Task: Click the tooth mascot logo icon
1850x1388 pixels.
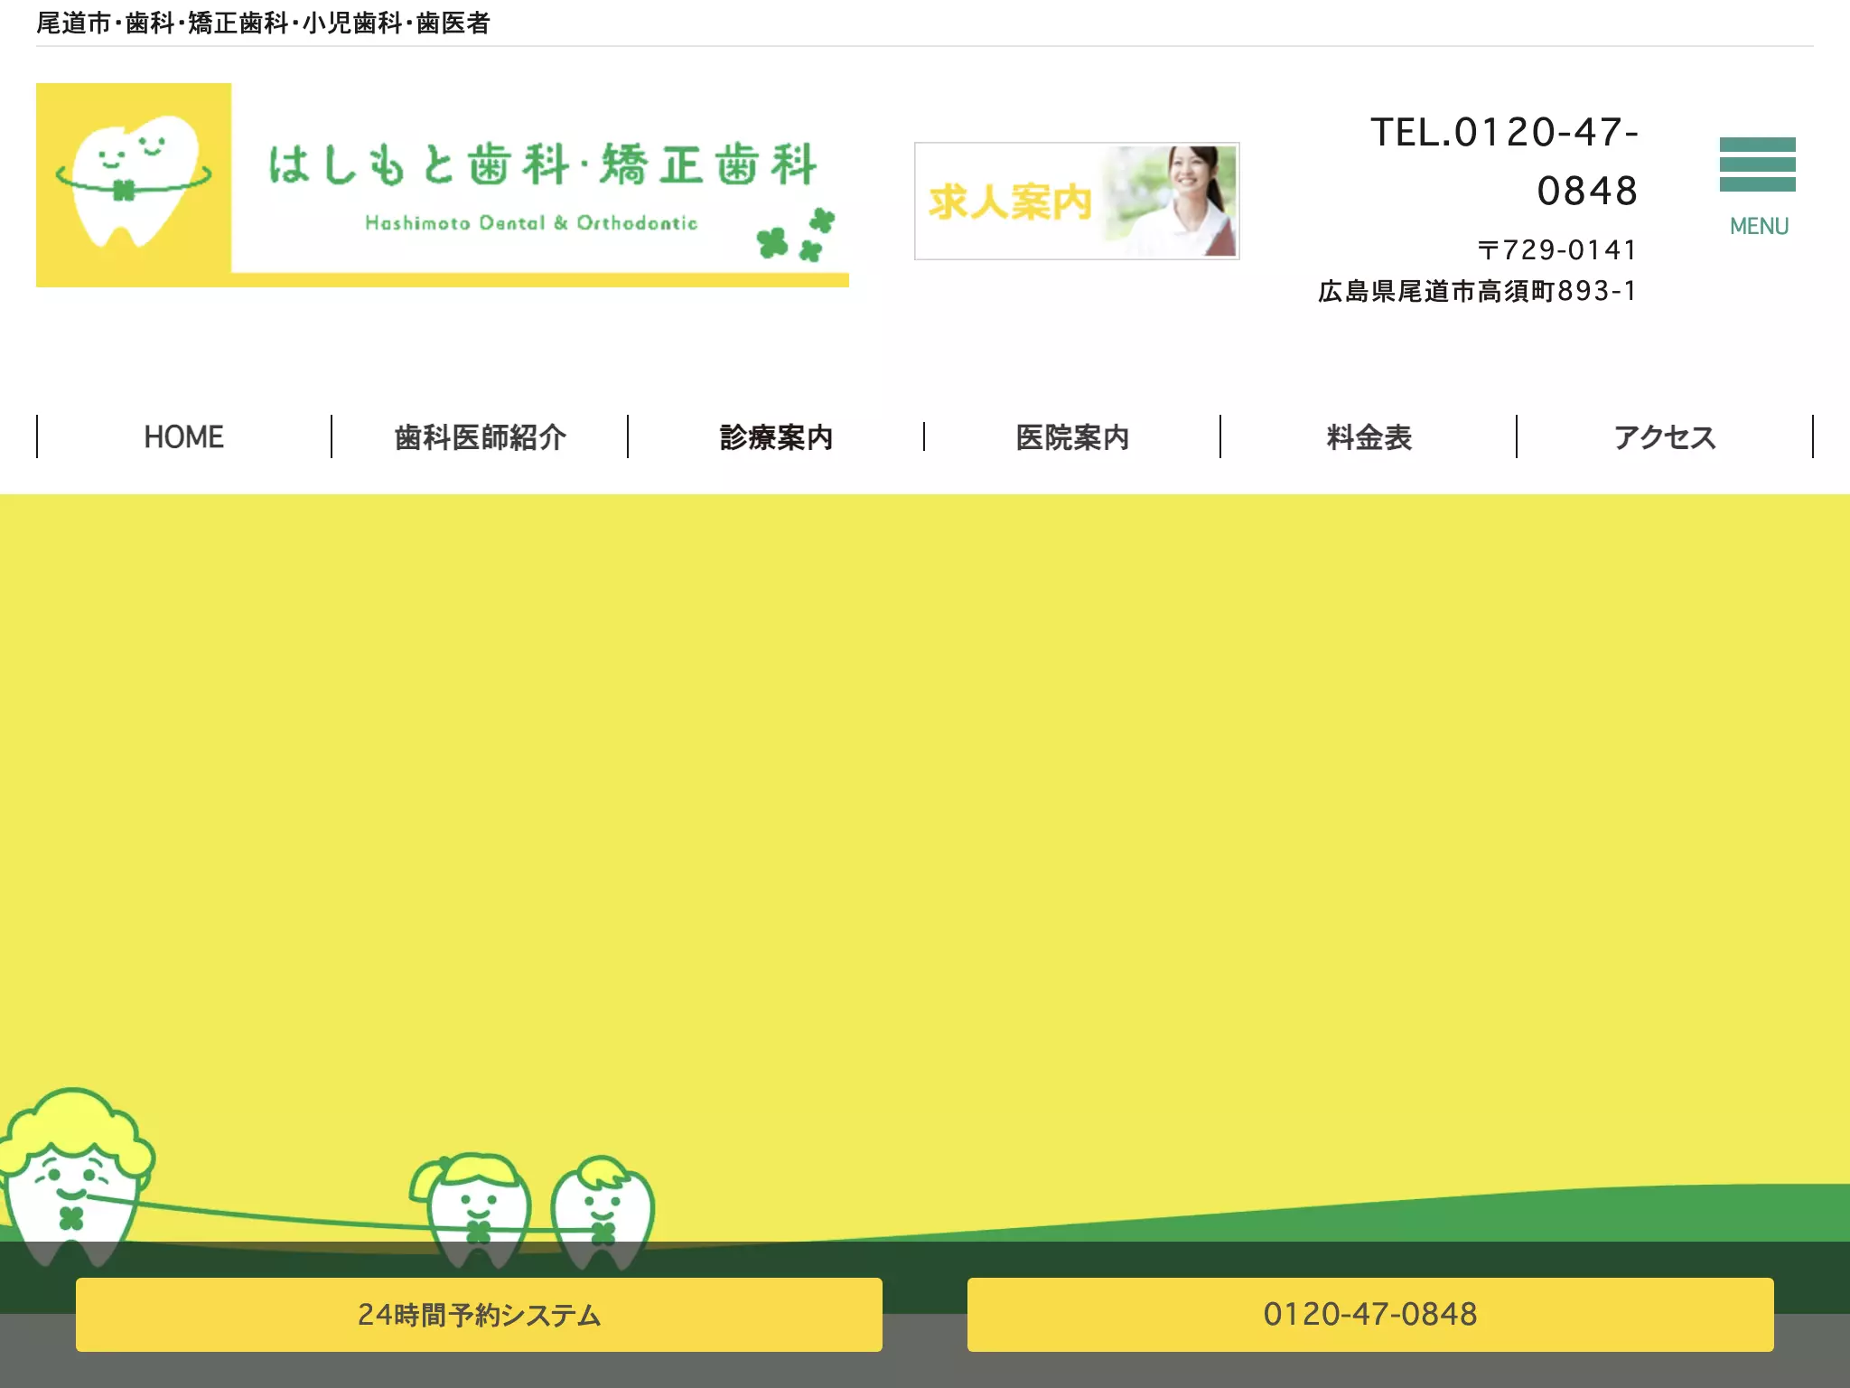Action: tap(134, 179)
